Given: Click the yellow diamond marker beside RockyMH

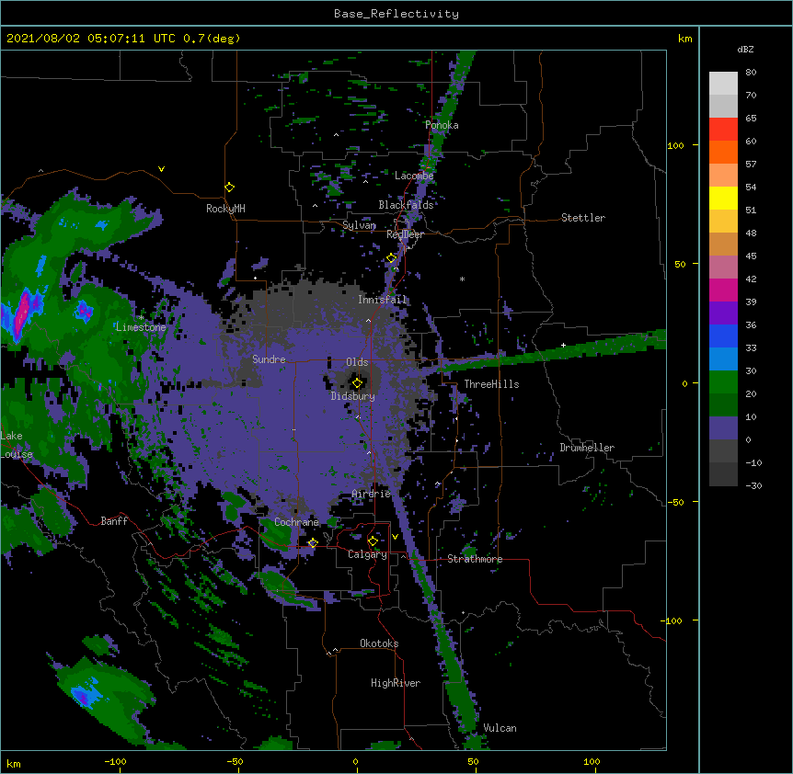Looking at the screenshot, I should click(230, 188).
